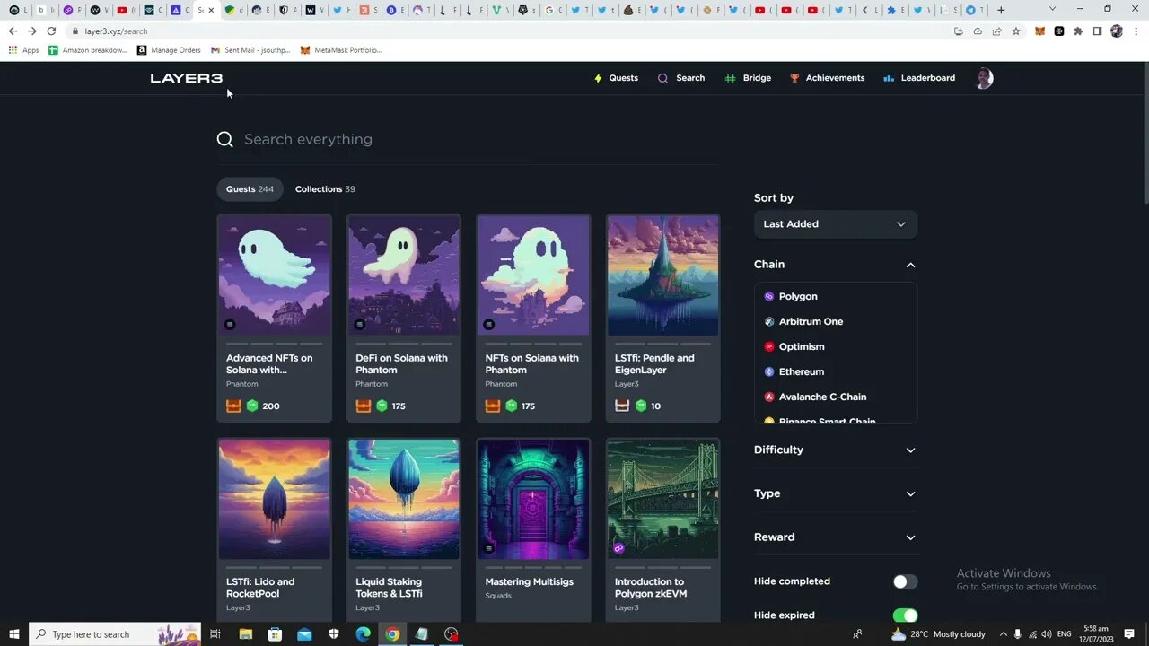
Task: Open File Explorer from the taskbar
Action: 246,634
